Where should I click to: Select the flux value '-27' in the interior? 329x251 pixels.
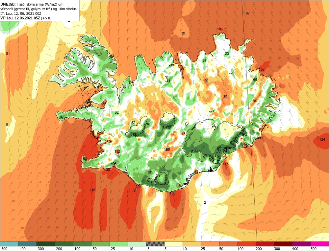[x=212, y=111]
